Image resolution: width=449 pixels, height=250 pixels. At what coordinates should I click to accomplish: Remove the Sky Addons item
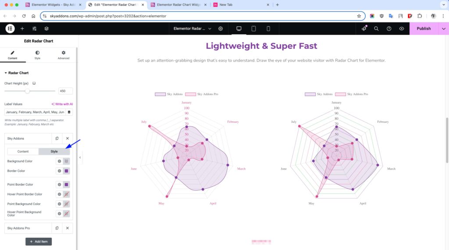(x=68, y=139)
